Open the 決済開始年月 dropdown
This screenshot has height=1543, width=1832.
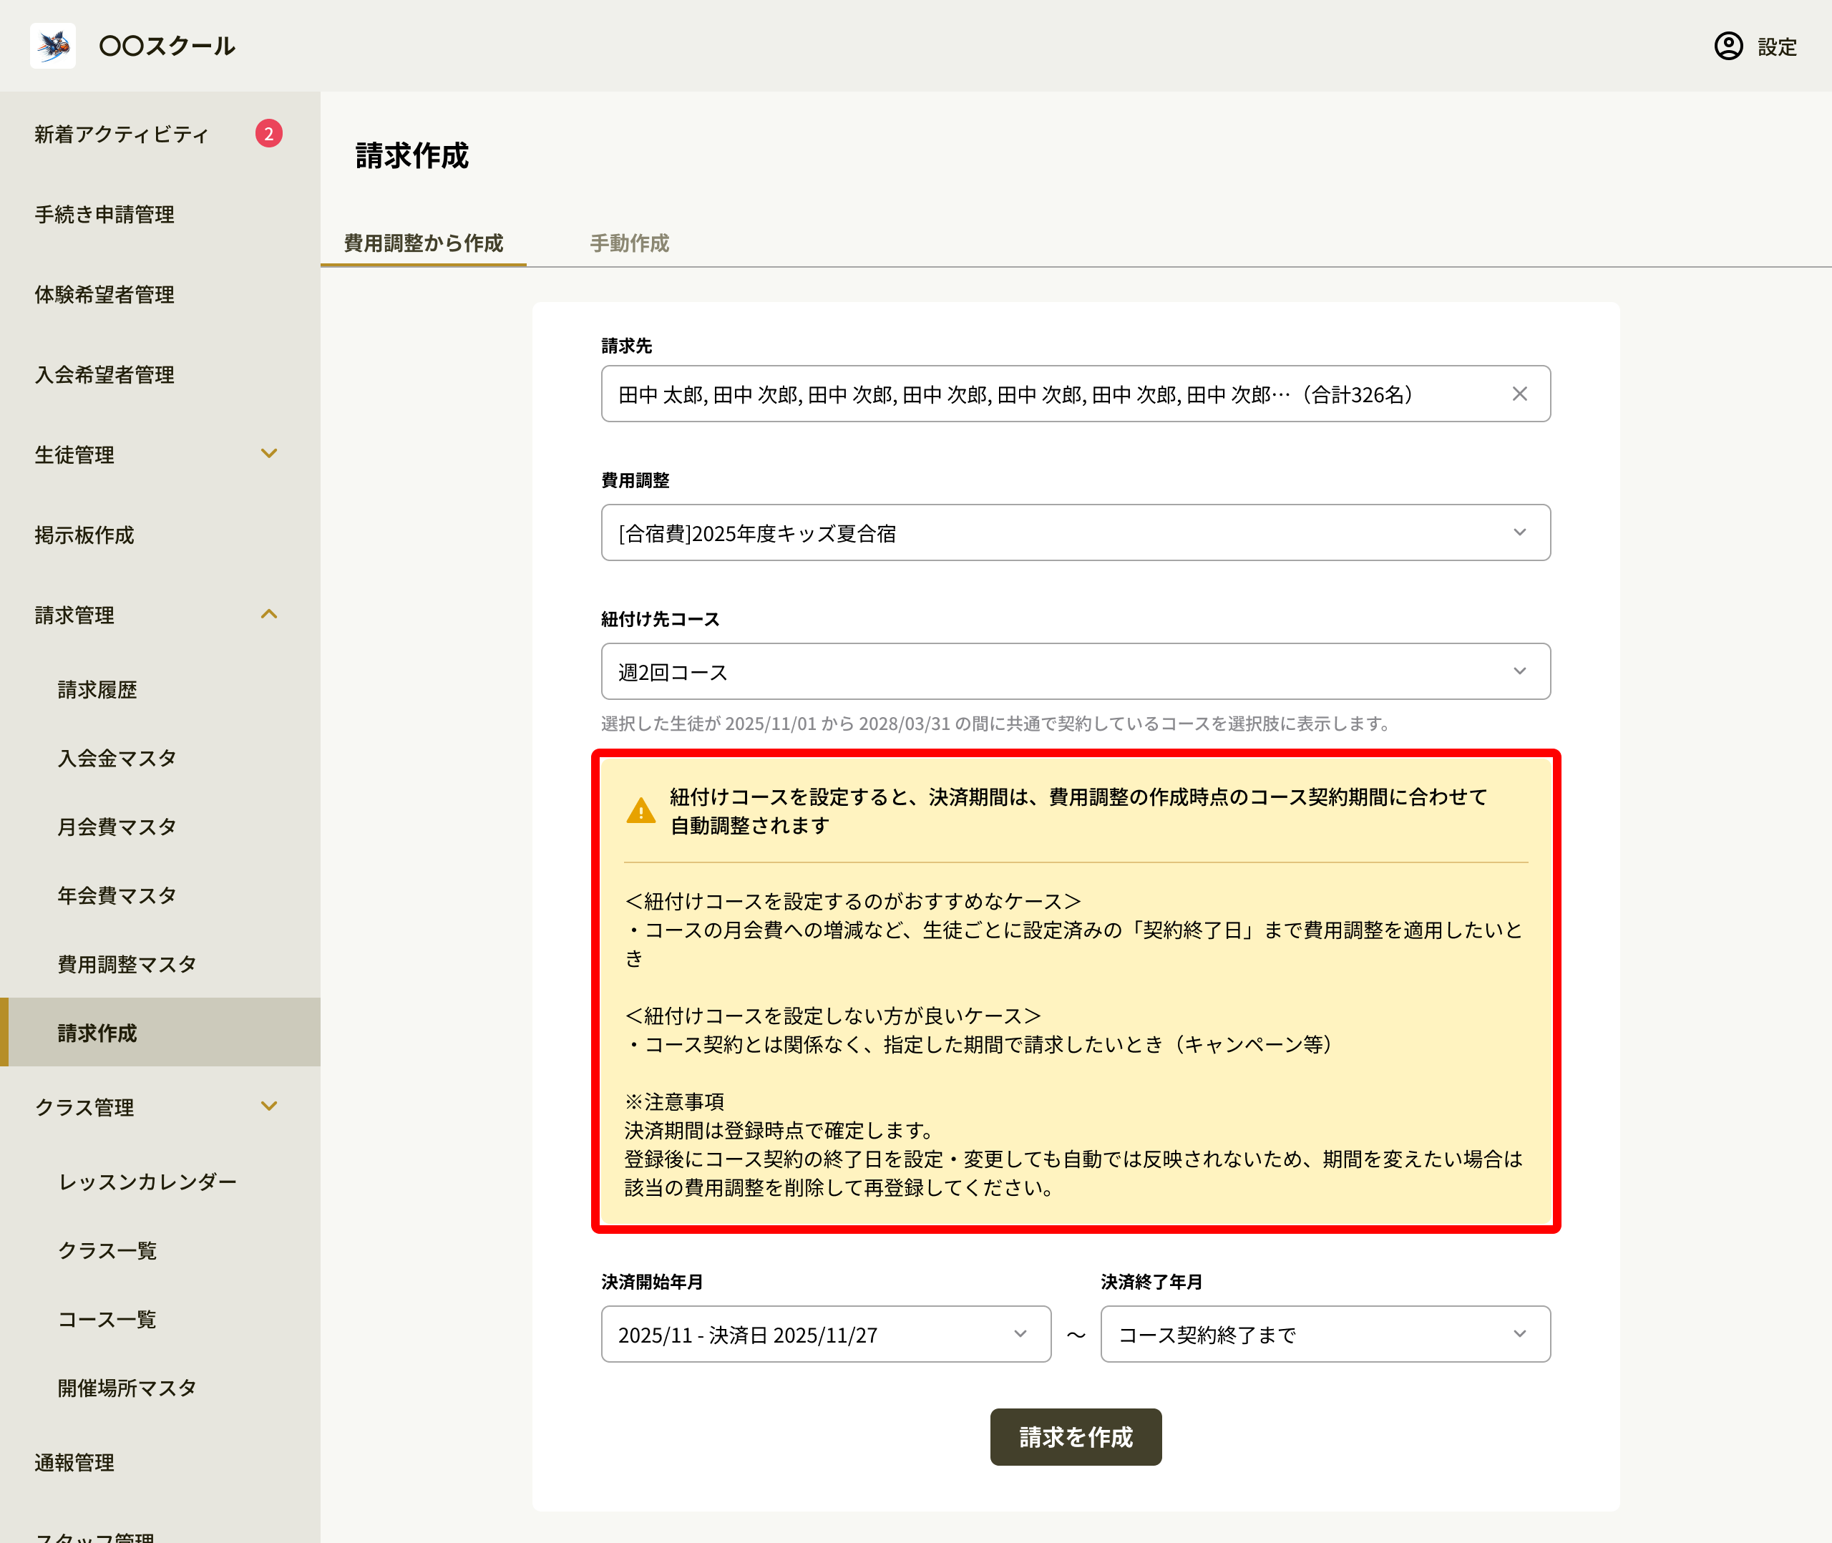pyautogui.click(x=827, y=1334)
